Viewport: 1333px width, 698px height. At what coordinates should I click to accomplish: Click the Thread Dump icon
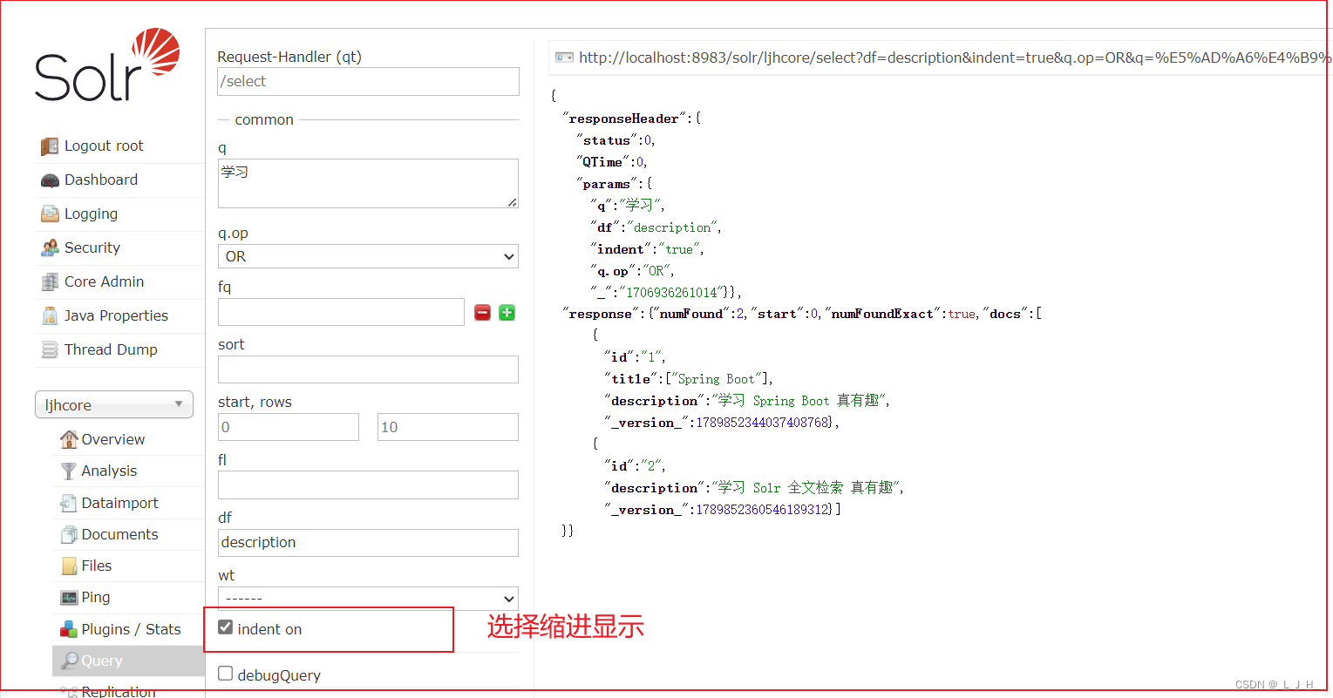click(50, 350)
